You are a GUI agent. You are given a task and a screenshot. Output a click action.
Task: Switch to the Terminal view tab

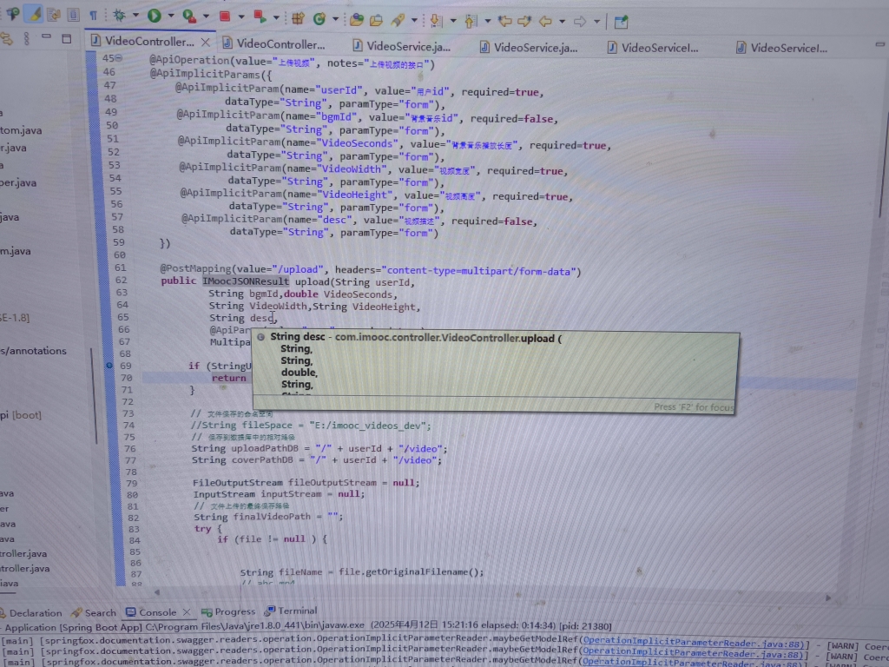(291, 611)
